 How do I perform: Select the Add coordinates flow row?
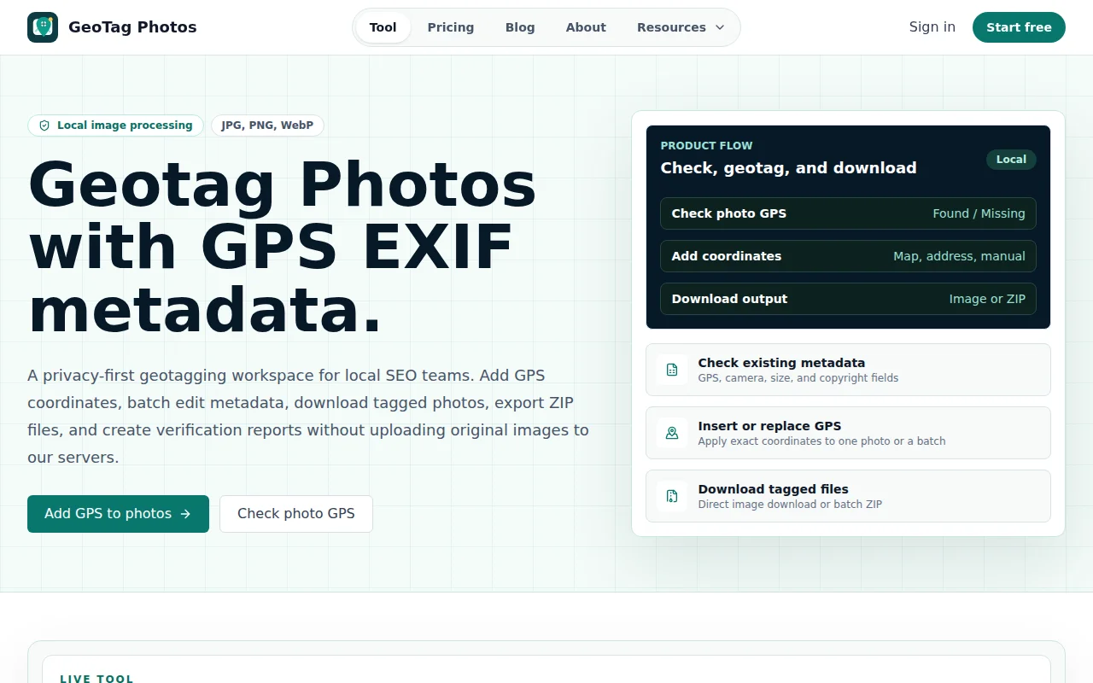point(848,256)
